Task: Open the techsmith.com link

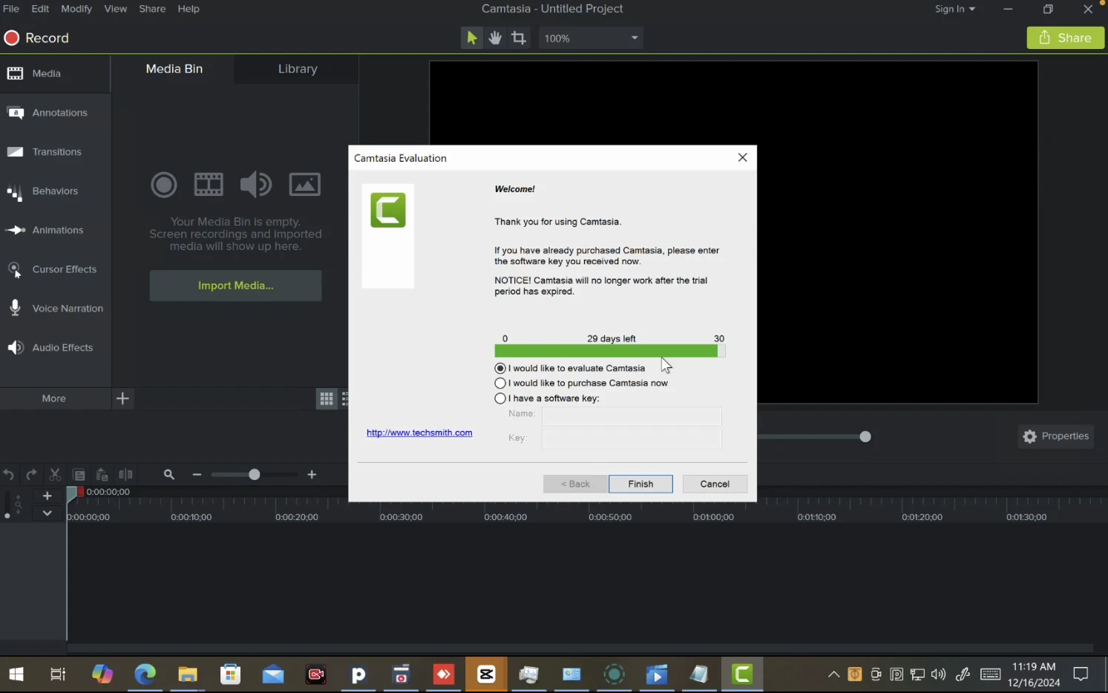Action: [419, 433]
